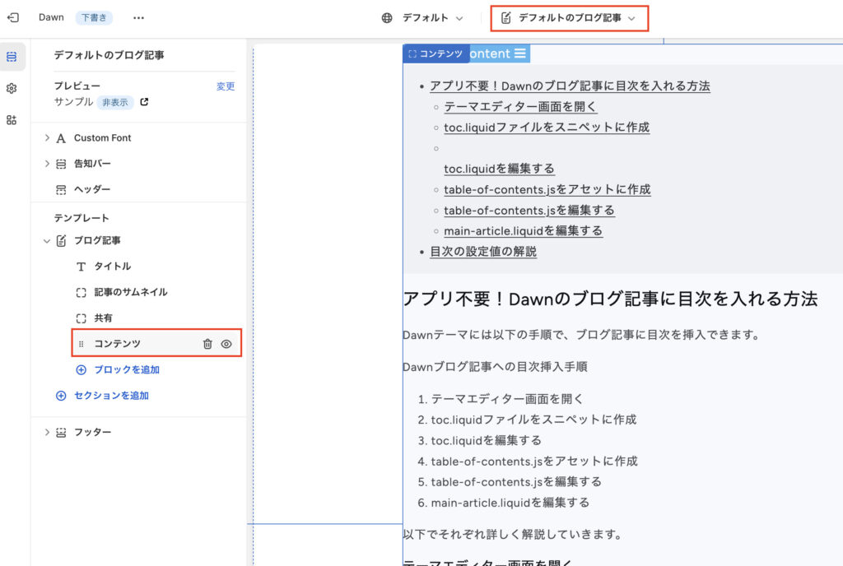The height and width of the screenshot is (566, 843).
Task: Open the app embeds icon in sidebar
Action: [12, 120]
